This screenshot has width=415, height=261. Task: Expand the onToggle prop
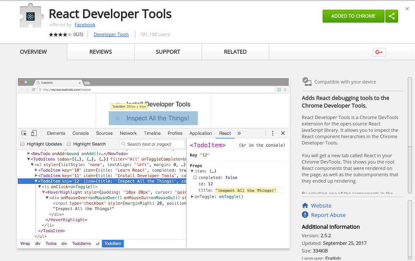tap(192, 197)
